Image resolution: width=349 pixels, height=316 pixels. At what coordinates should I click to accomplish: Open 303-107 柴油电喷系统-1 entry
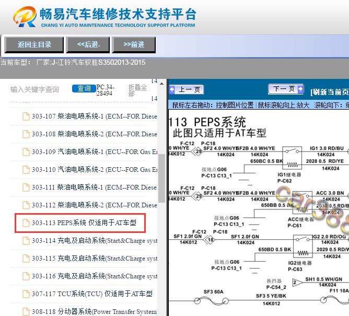(x=95, y=116)
